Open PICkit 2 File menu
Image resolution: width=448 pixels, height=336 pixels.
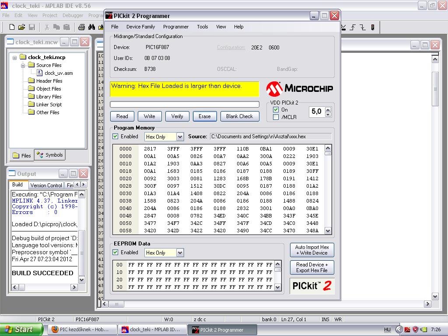(x=115, y=27)
